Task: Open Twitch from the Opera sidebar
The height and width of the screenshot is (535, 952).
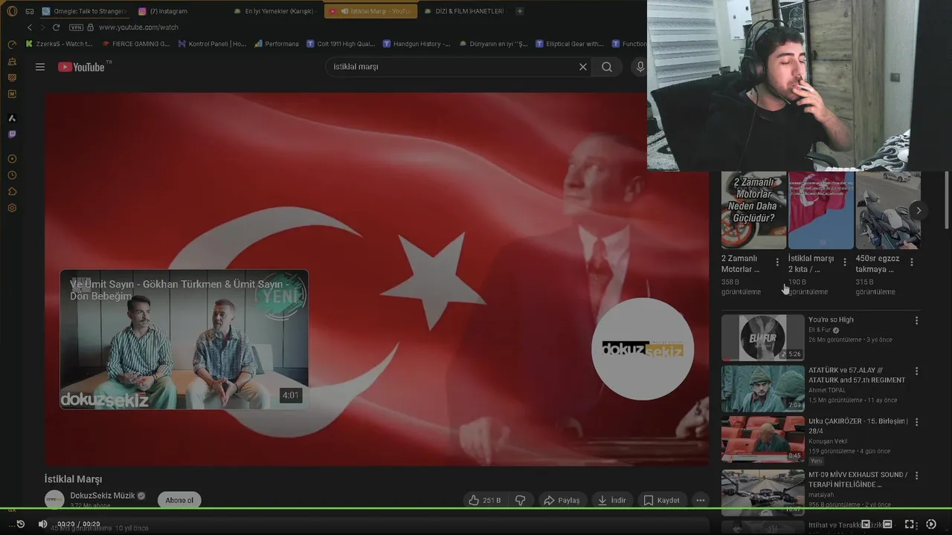Action: pos(12,134)
